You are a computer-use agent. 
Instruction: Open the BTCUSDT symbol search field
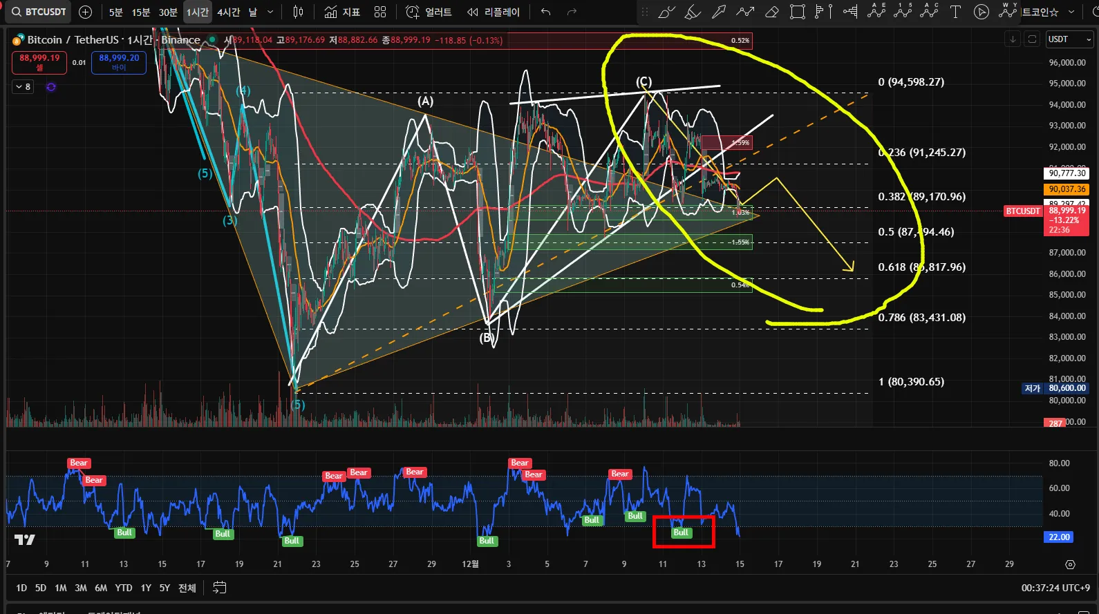(39, 12)
